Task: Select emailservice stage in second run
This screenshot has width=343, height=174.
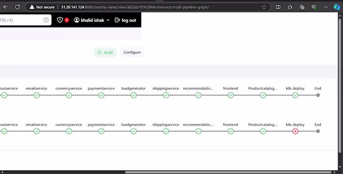Action: 36,131
